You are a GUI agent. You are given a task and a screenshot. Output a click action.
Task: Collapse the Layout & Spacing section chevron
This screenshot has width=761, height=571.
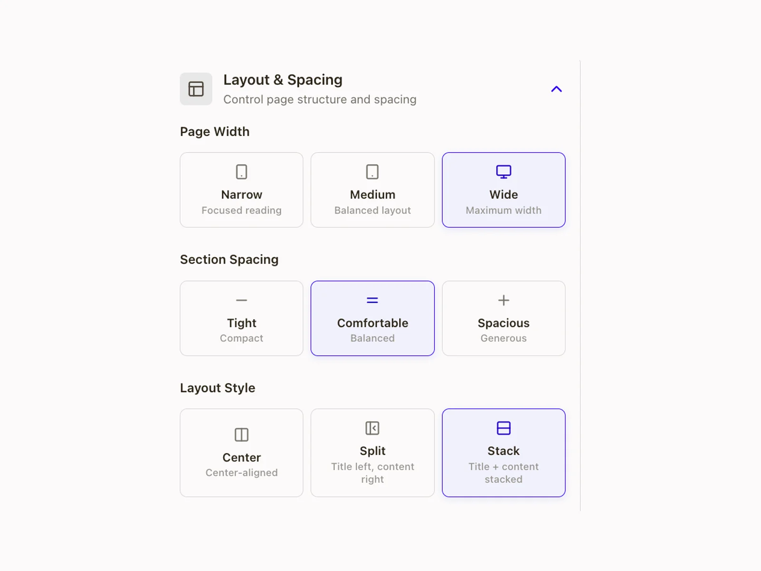556,89
